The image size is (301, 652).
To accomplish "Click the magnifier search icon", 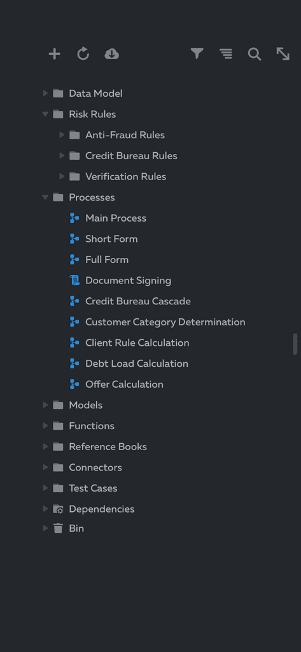I will [255, 54].
